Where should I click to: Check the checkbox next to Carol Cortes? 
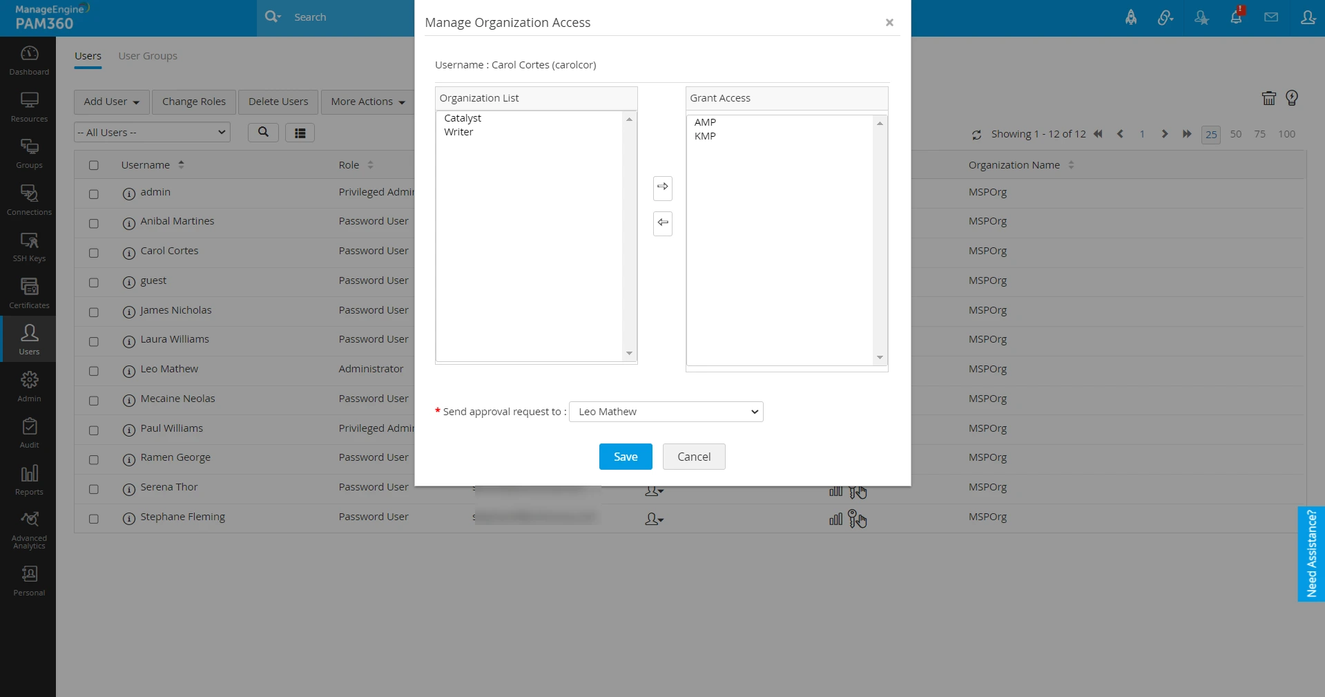94,253
